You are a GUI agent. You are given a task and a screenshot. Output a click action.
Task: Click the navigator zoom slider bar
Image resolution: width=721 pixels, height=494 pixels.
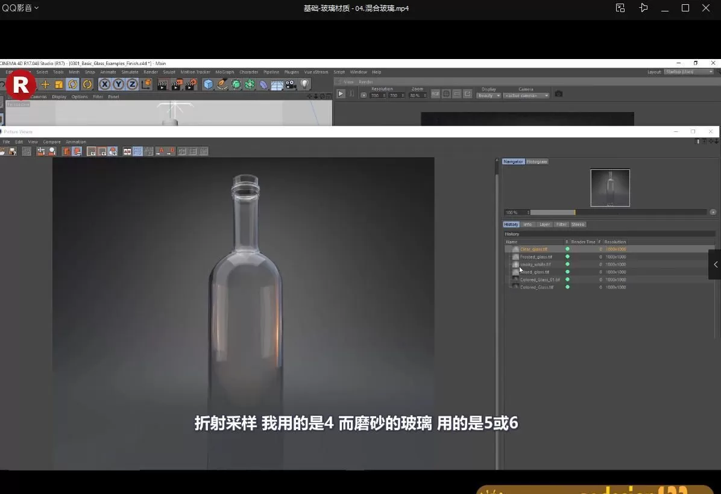[x=618, y=212]
